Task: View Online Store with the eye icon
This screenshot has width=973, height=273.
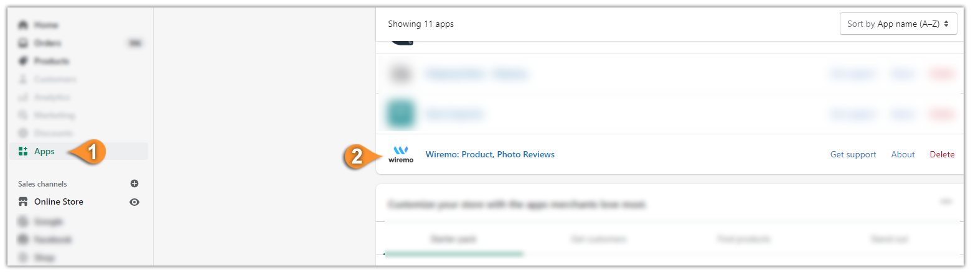Action: point(134,202)
